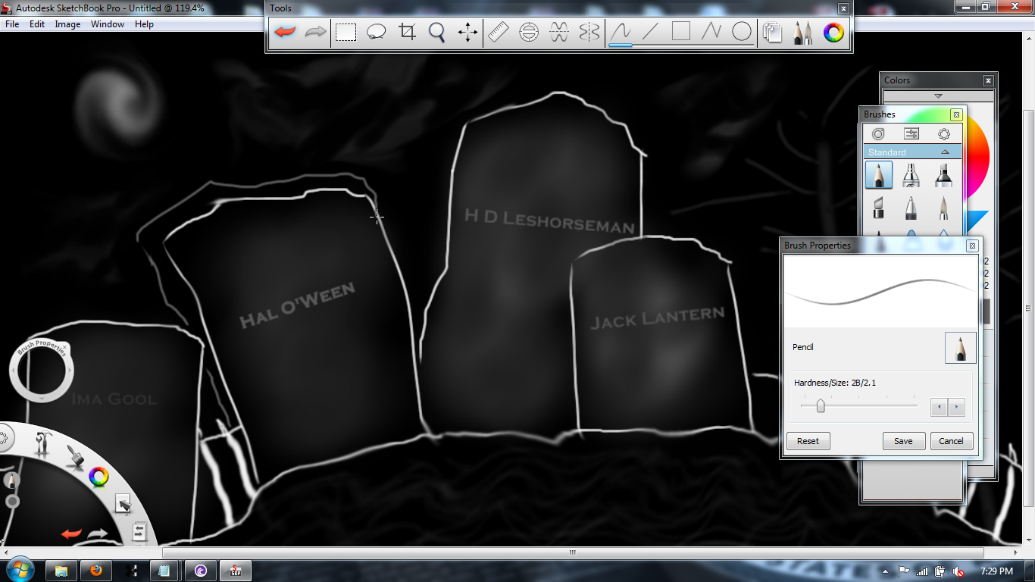1035x582 pixels.
Task: Close the Brushes panel
Action: pyautogui.click(x=956, y=114)
